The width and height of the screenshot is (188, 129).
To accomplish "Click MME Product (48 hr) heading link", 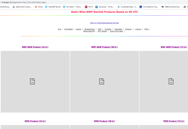I will coord(104,121).
